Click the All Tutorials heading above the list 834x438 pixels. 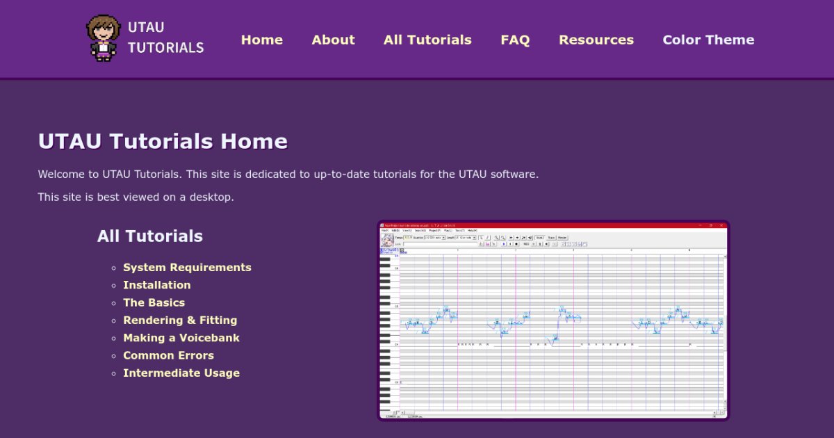pyautogui.click(x=150, y=236)
